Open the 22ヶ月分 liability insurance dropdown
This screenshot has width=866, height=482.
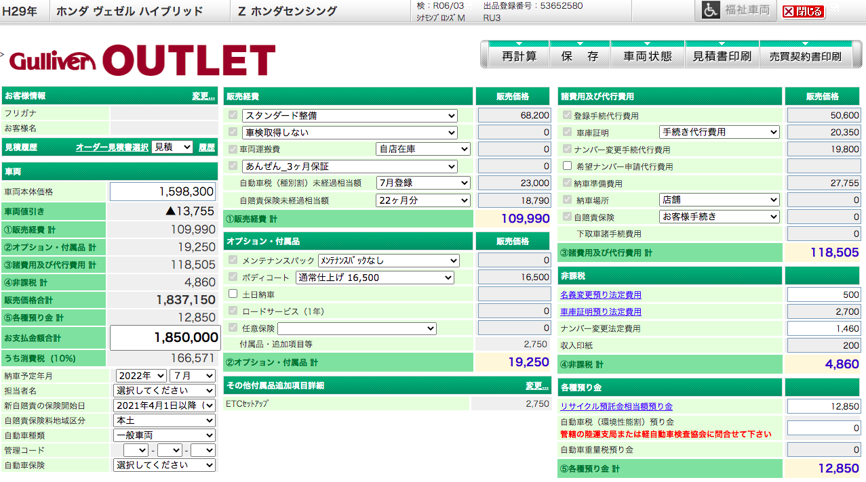tap(423, 200)
